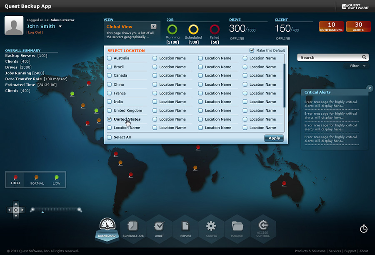Click the first Critical Alerts error message
Viewport: 375px width, 255px height.
(331, 104)
